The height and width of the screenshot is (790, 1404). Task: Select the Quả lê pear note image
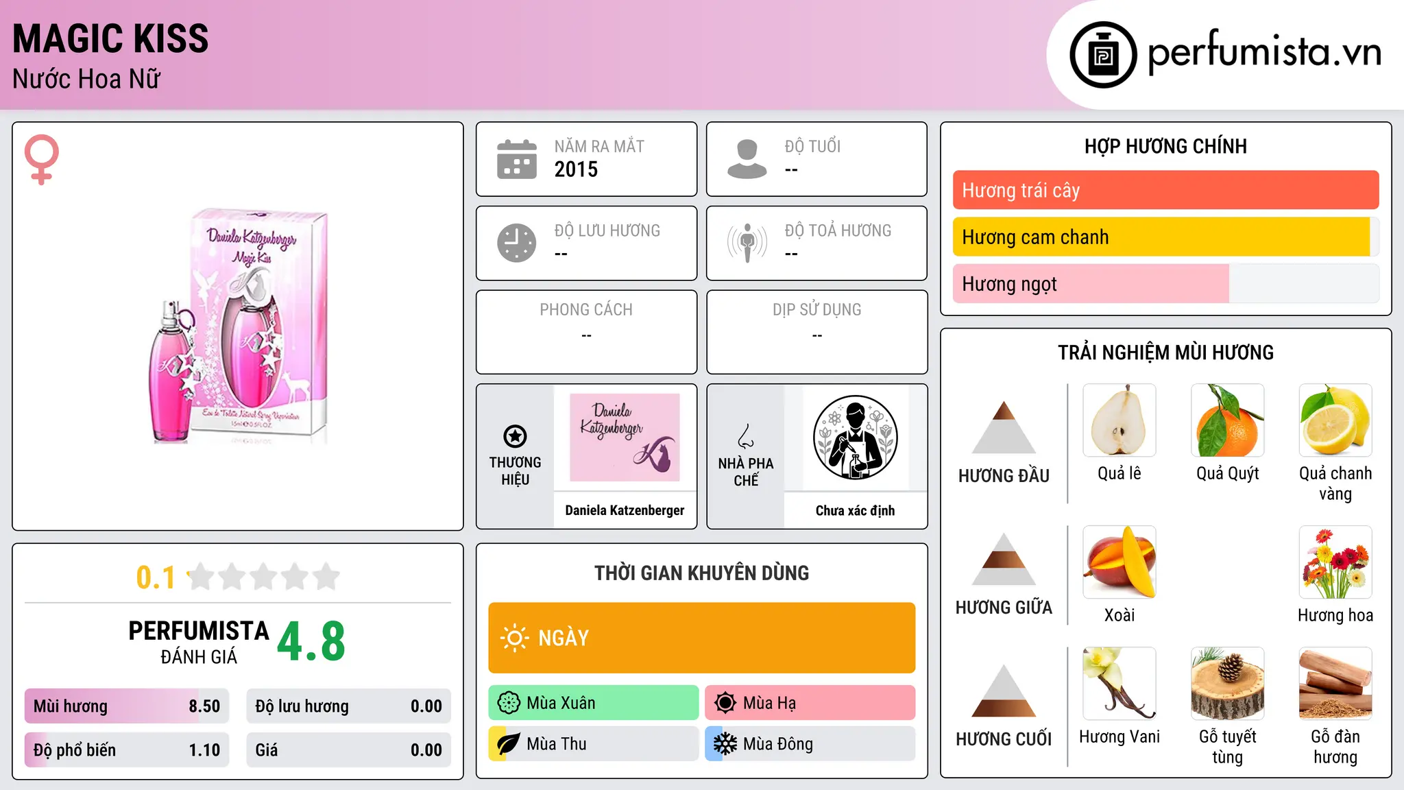coord(1119,420)
